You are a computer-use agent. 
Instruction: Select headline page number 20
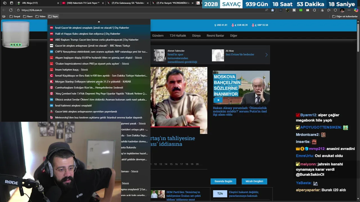(x=197, y=164)
